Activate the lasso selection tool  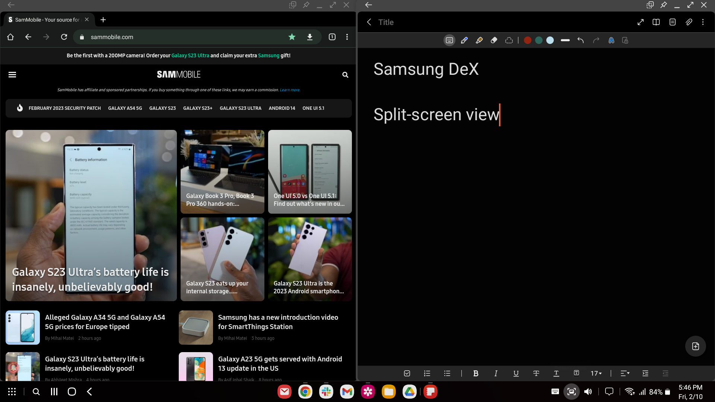coord(509,41)
